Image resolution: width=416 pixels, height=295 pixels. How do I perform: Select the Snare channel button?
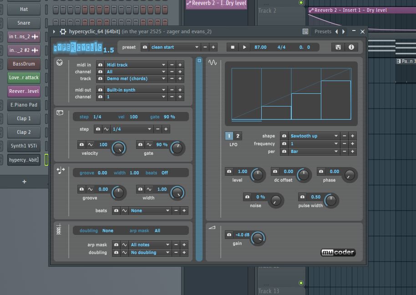(x=24, y=23)
